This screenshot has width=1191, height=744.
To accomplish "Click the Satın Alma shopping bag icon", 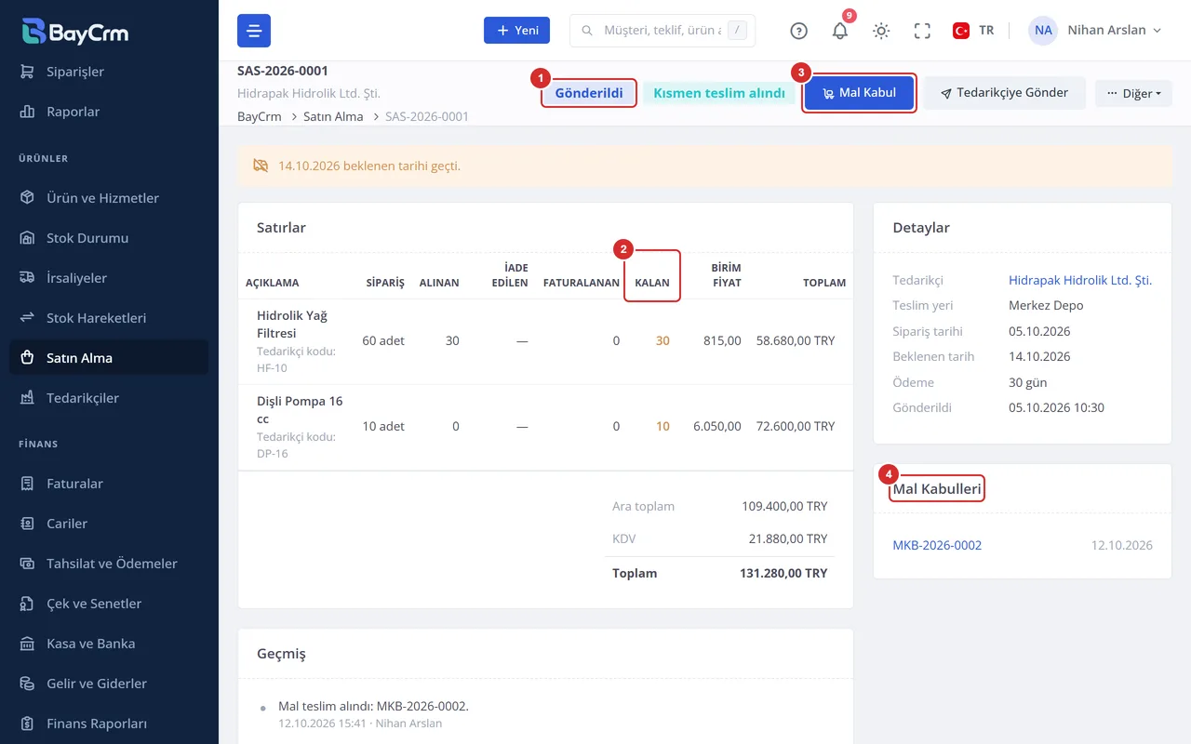I will [x=28, y=358].
